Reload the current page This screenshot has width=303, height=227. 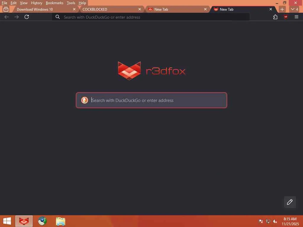[27, 17]
